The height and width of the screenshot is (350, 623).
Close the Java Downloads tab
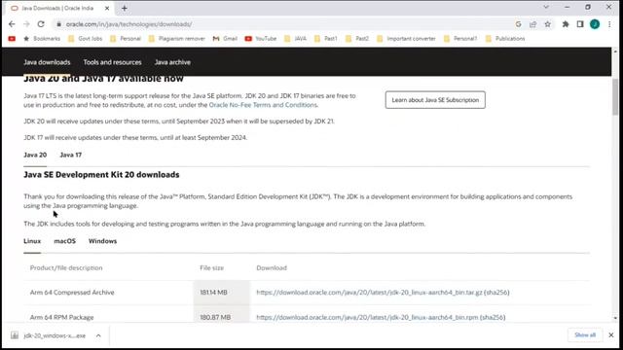click(x=107, y=8)
